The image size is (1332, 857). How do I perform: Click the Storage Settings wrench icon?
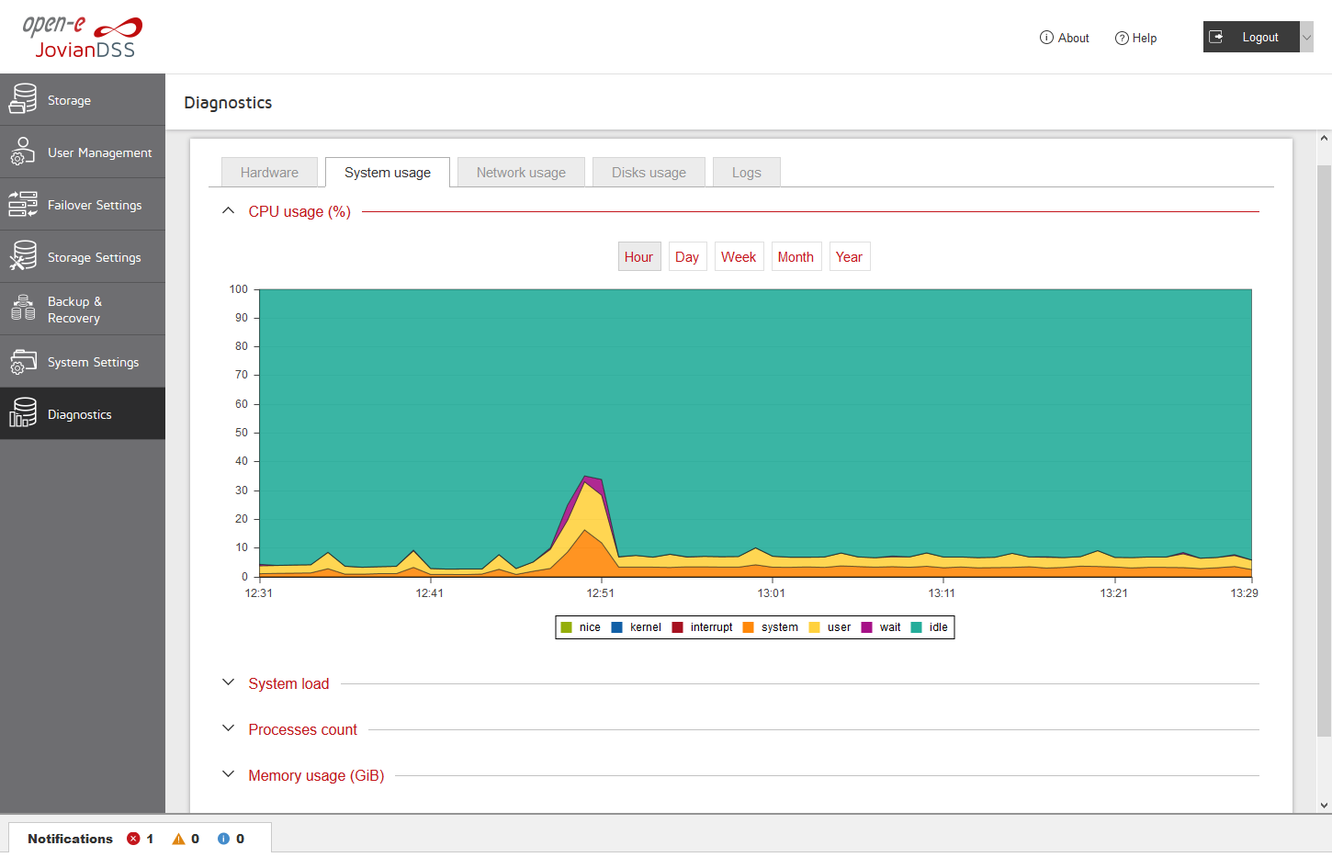pos(23,256)
